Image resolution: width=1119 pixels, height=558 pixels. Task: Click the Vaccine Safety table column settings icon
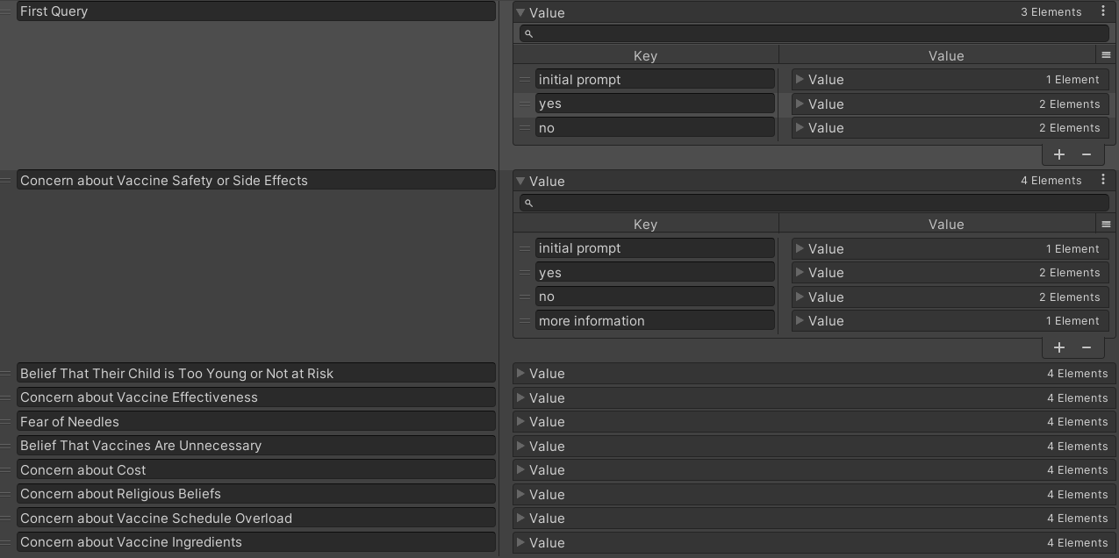pyautogui.click(x=1106, y=224)
